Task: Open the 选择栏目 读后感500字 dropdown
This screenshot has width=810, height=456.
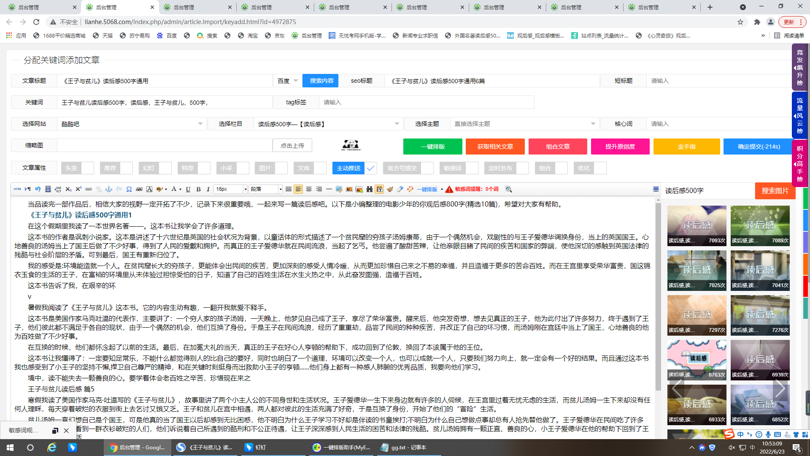Action: [x=328, y=124]
